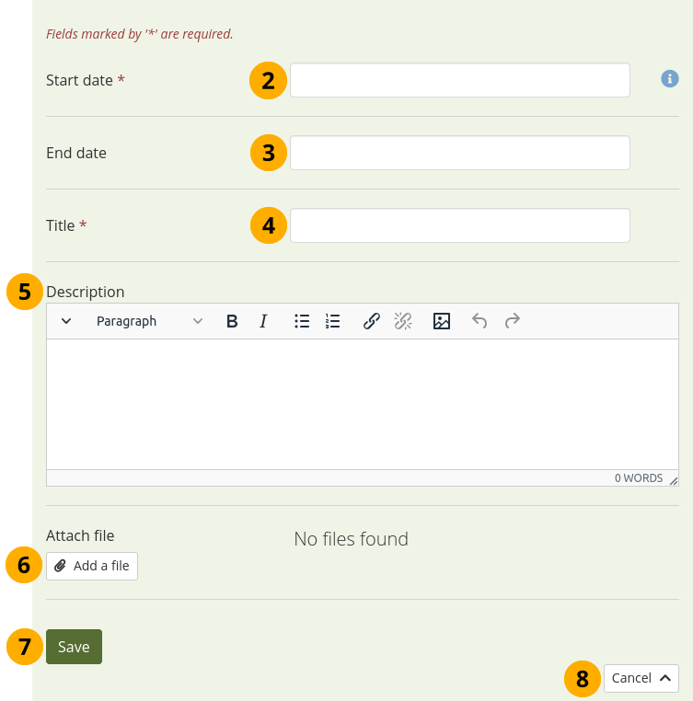Screen dimensions: 693x701
Task: Redo the last edit in editor
Action: coord(513,321)
